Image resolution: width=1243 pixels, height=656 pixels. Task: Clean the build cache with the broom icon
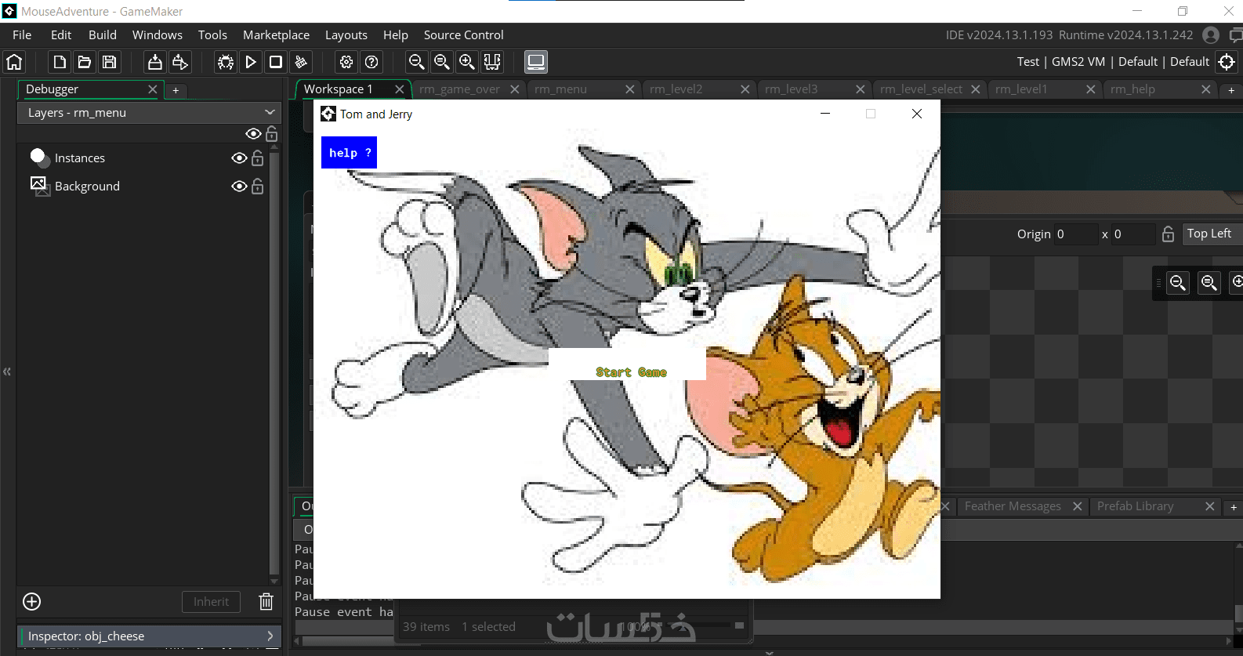(x=301, y=62)
